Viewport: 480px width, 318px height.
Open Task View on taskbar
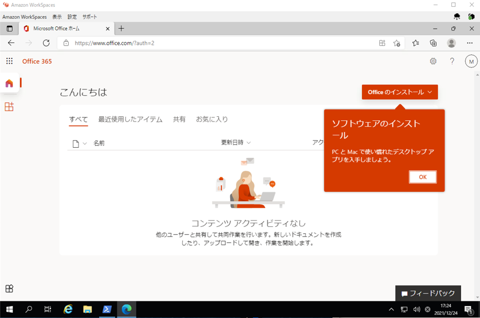48,309
